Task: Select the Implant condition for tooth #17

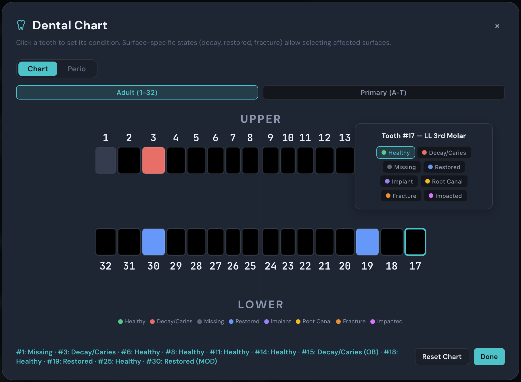Action: coord(399,181)
